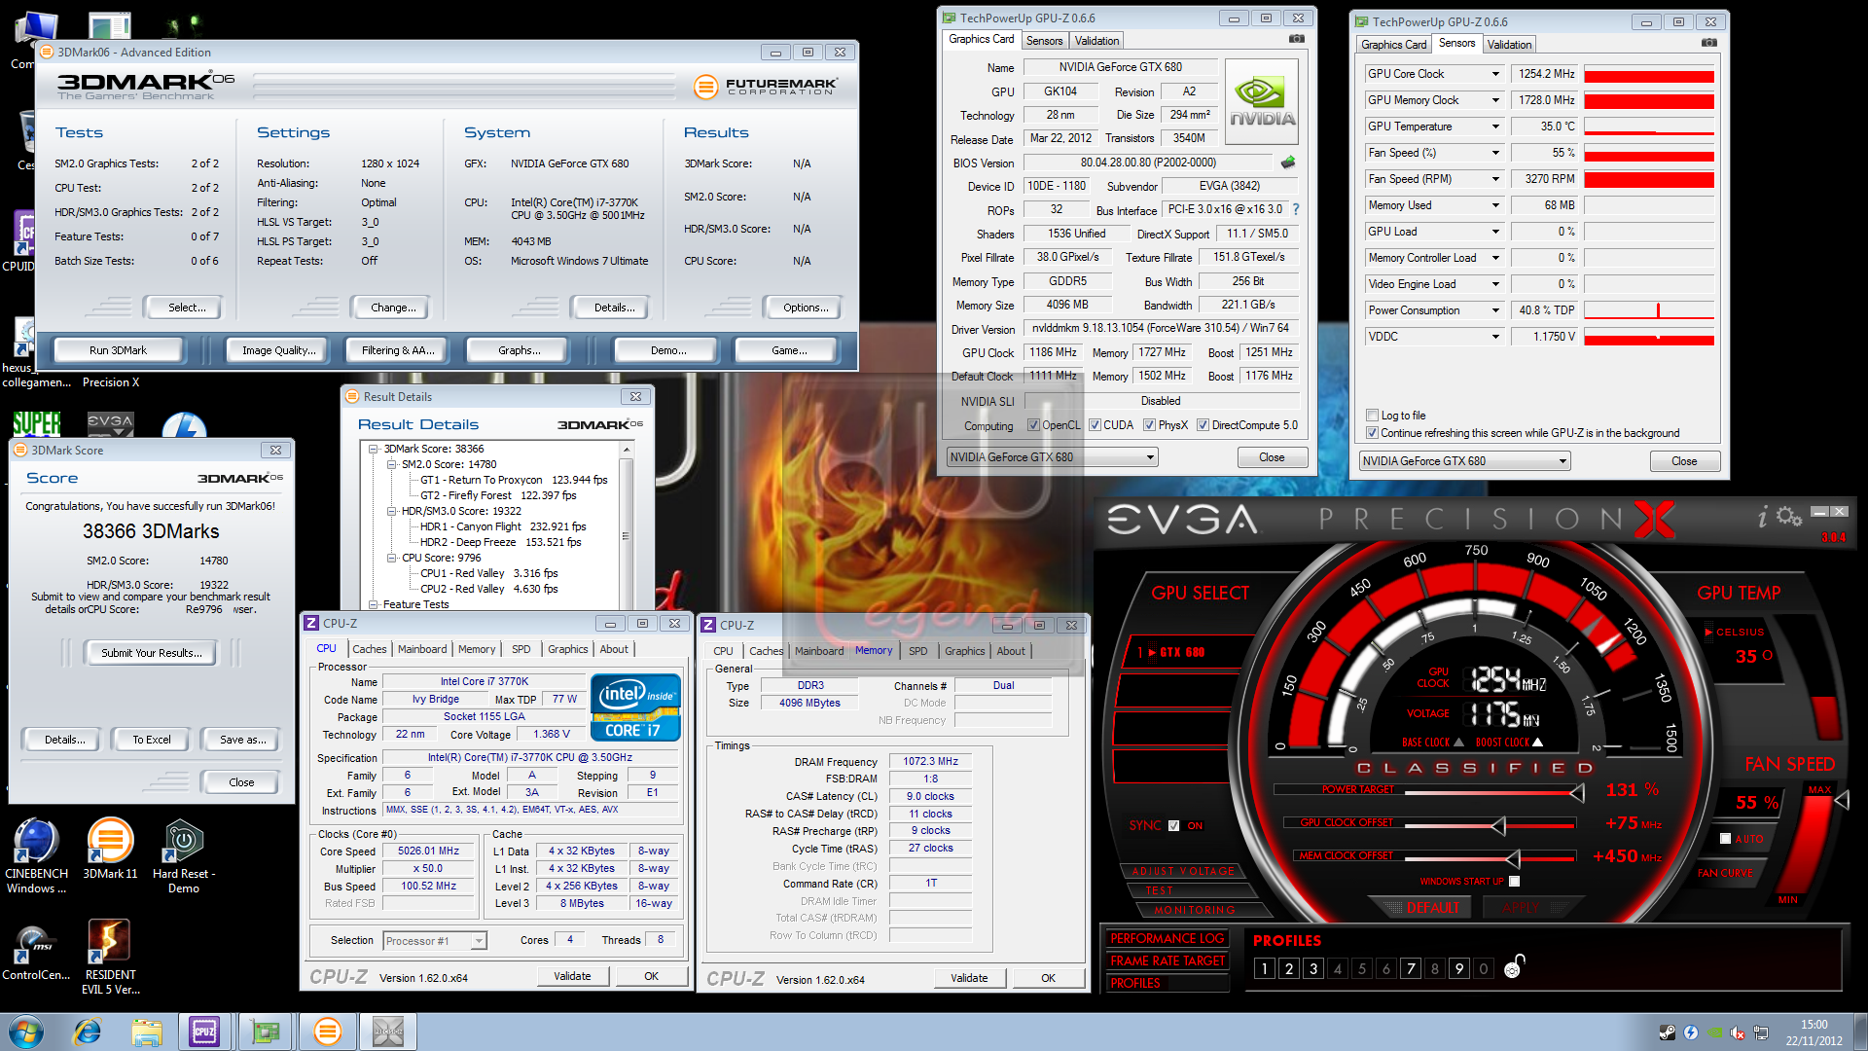Screen dimensions: 1868x1051
Task: Open ADJUST VOLTAGE in Precision X
Action: pyautogui.click(x=1183, y=871)
